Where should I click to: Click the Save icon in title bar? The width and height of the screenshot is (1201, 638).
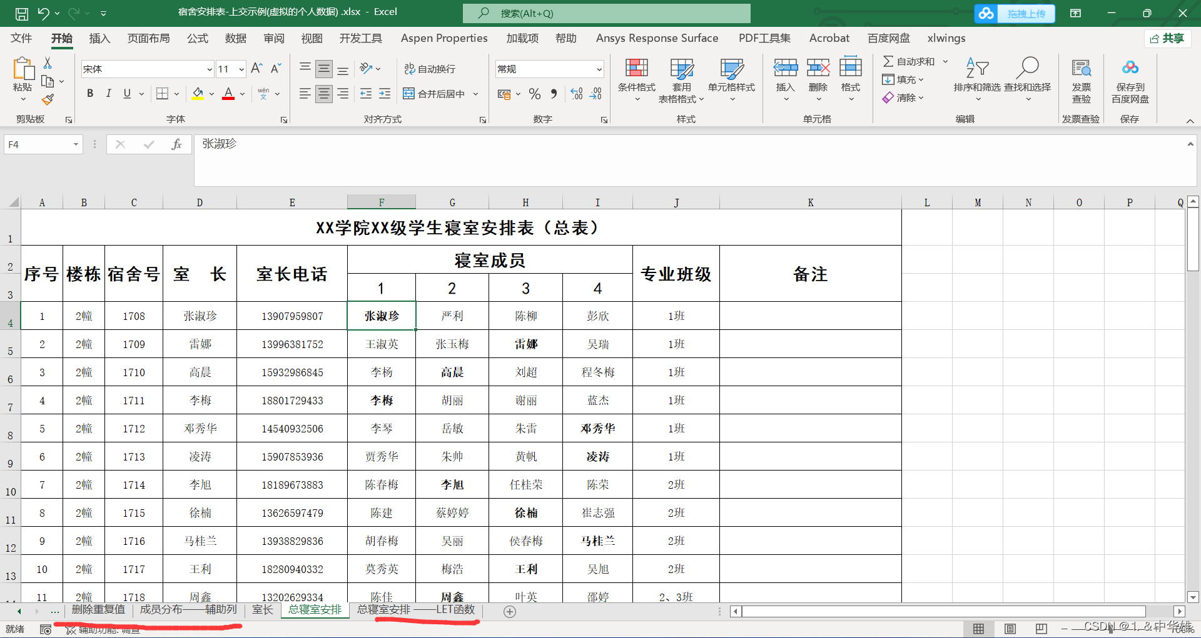click(x=21, y=13)
